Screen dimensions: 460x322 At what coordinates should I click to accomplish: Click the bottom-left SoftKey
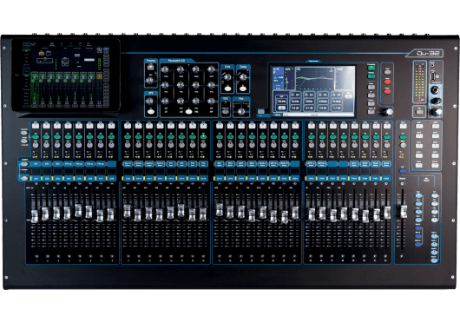pyautogui.click(x=419, y=165)
